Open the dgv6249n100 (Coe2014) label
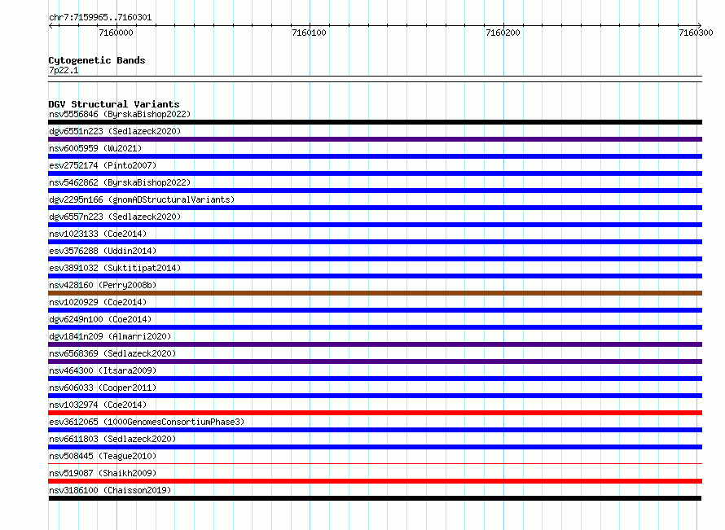 [x=100, y=319]
